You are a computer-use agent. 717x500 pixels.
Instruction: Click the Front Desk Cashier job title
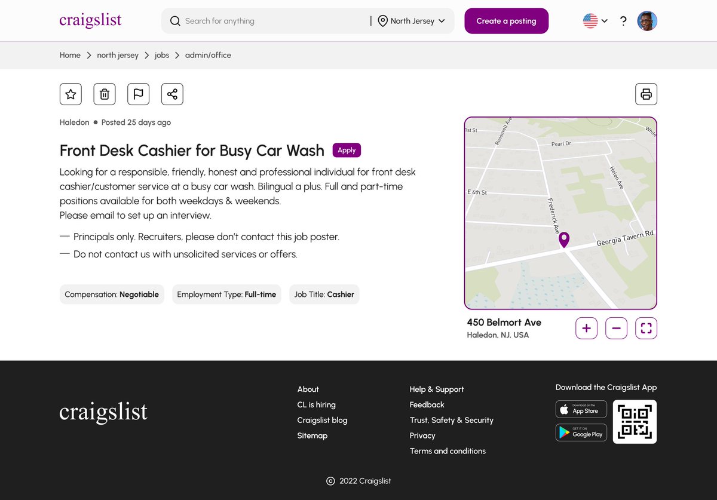pyautogui.click(x=192, y=150)
